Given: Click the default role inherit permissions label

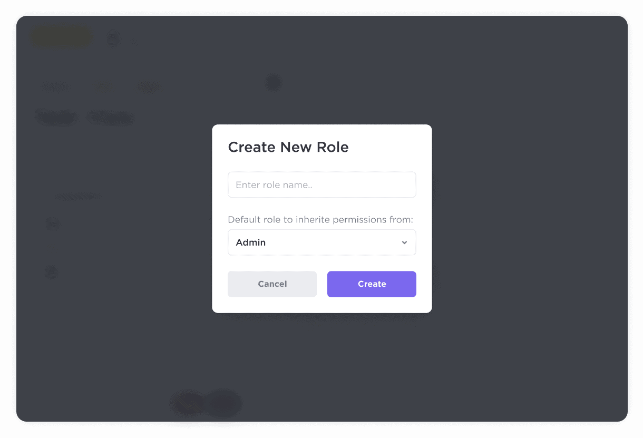Looking at the screenshot, I should pos(320,220).
